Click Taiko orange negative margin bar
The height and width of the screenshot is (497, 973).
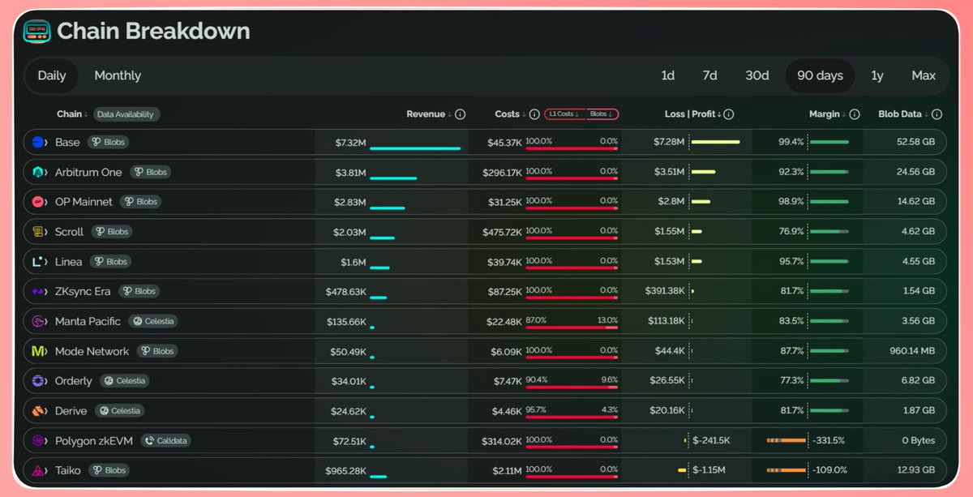tap(787, 470)
